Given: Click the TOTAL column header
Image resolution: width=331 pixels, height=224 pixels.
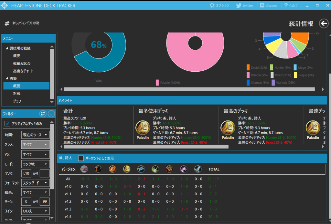Looking at the screenshot, I should click(x=214, y=169).
